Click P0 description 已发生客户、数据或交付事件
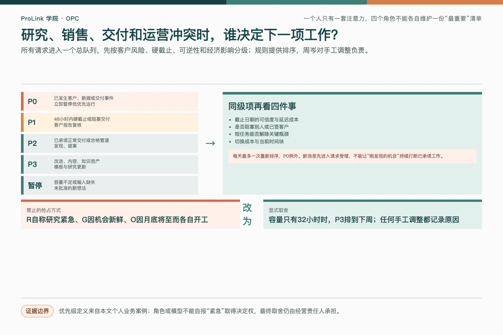The width and height of the screenshot is (503, 335). tap(84, 98)
